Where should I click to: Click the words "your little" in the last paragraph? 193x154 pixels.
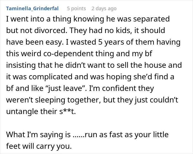click(x=151, y=134)
